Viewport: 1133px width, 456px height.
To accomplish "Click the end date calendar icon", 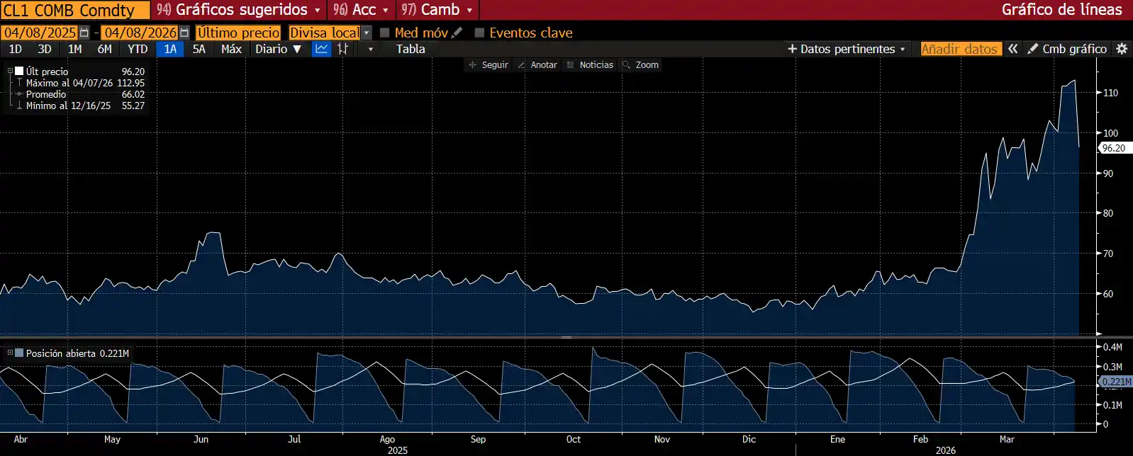I will (184, 33).
